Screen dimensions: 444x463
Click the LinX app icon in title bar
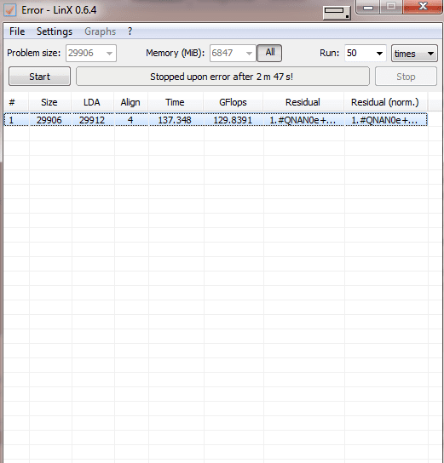click(9, 9)
